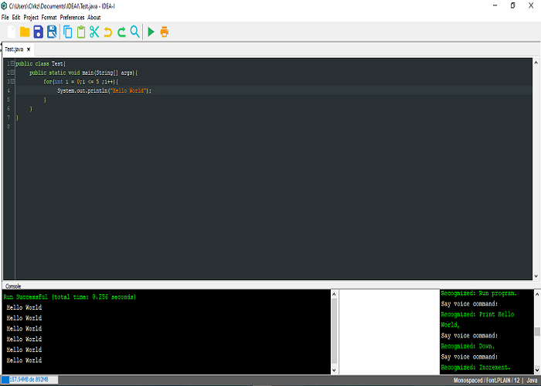
Task: Open the Preferences menu
Action: pyautogui.click(x=72, y=17)
